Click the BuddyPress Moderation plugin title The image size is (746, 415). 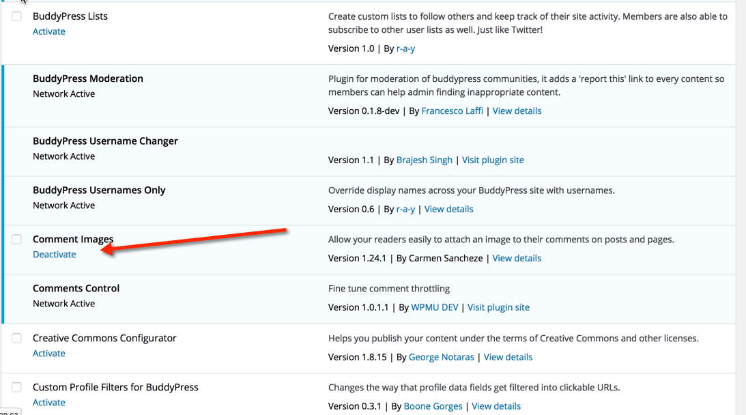tap(88, 78)
